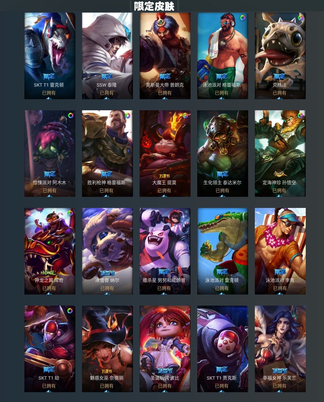
Task: Open chroma icon on 泳池派对 格雷福斯 card
Action: tap(242, 18)
